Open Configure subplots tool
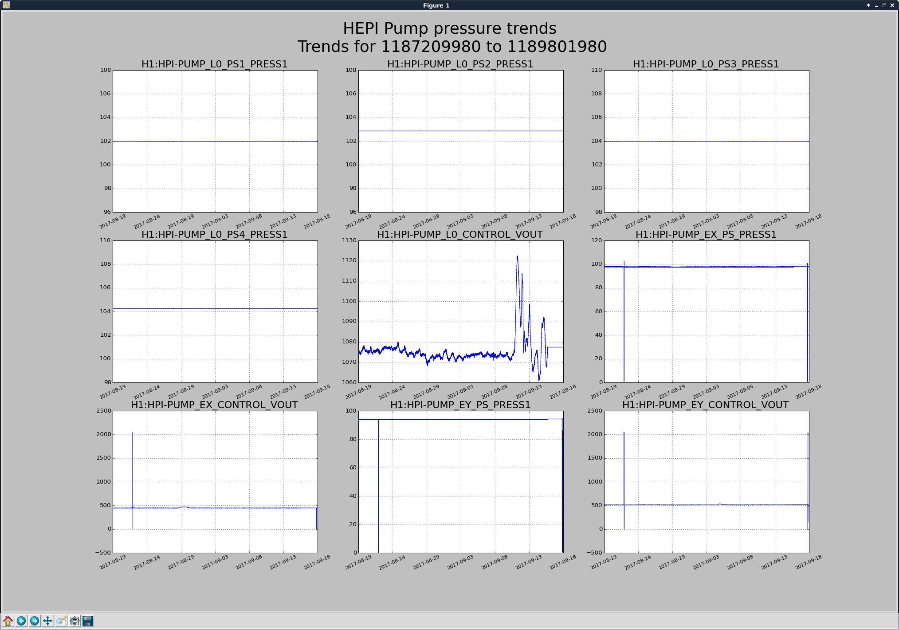The image size is (899, 630). point(75,621)
